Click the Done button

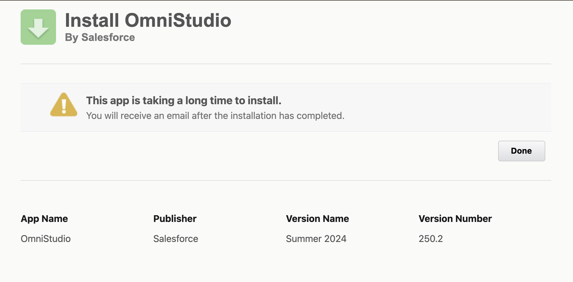(521, 151)
